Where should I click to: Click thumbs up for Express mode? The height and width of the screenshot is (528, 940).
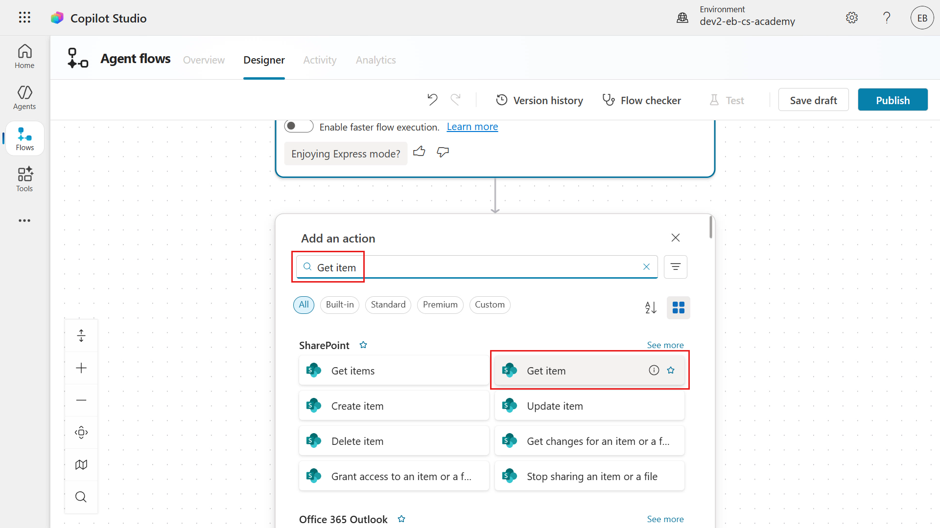tap(419, 152)
